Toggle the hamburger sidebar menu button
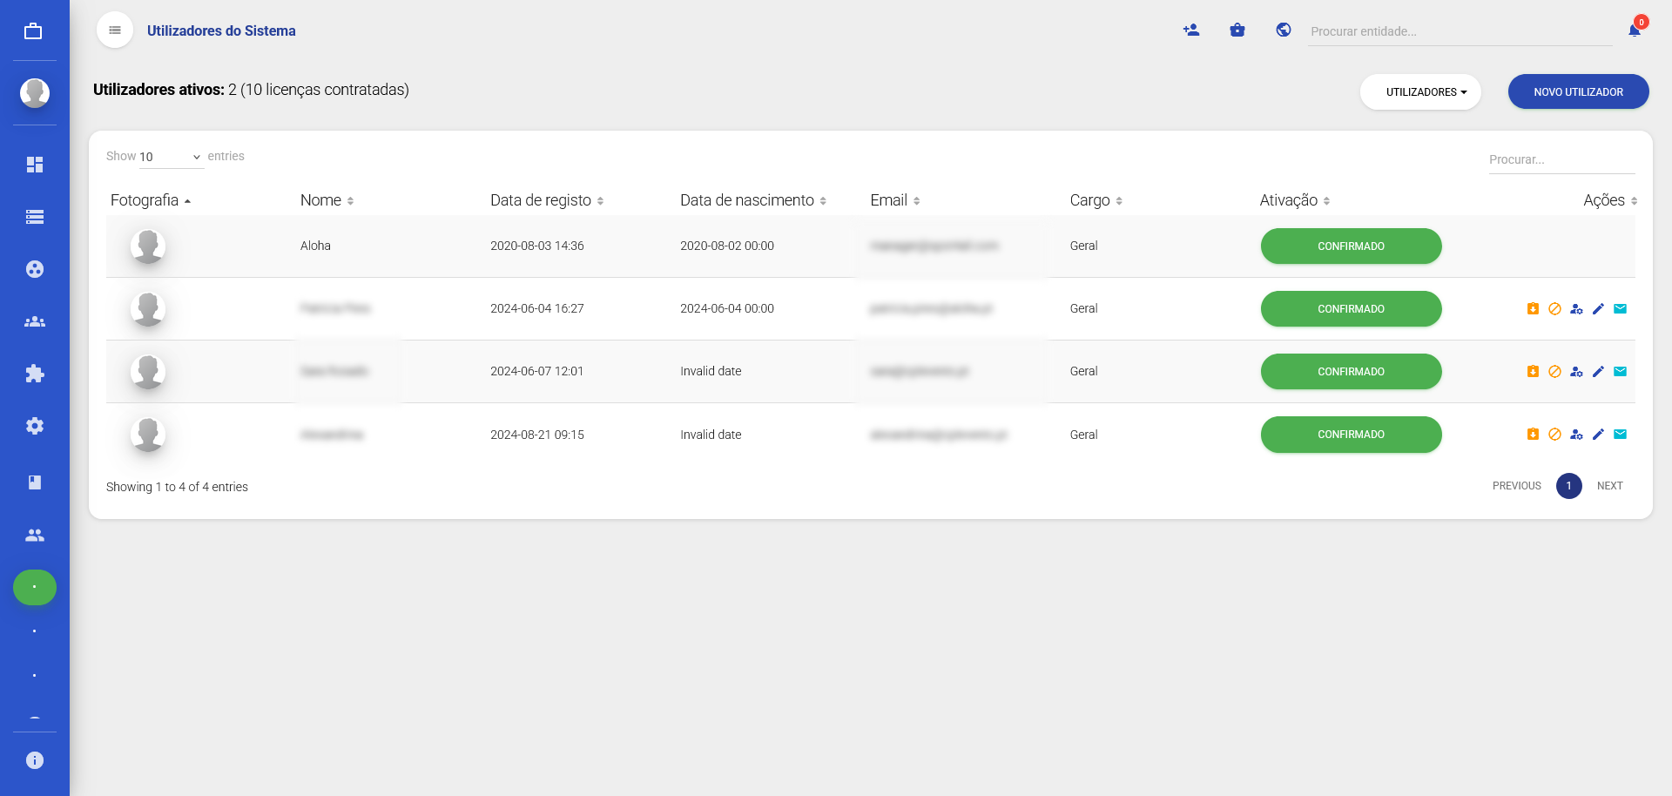 pos(115,30)
